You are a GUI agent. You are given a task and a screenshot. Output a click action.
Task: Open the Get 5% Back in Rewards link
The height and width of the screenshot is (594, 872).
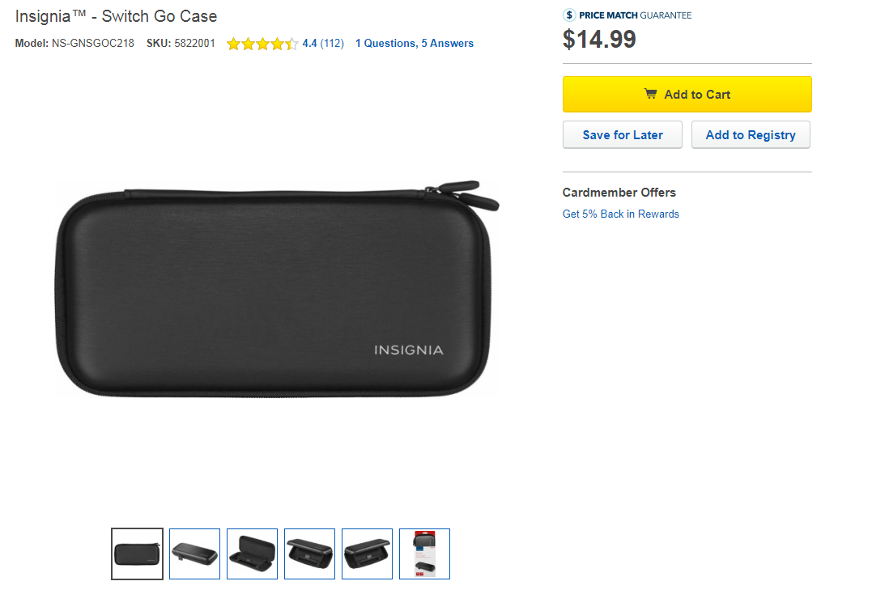[x=620, y=214]
